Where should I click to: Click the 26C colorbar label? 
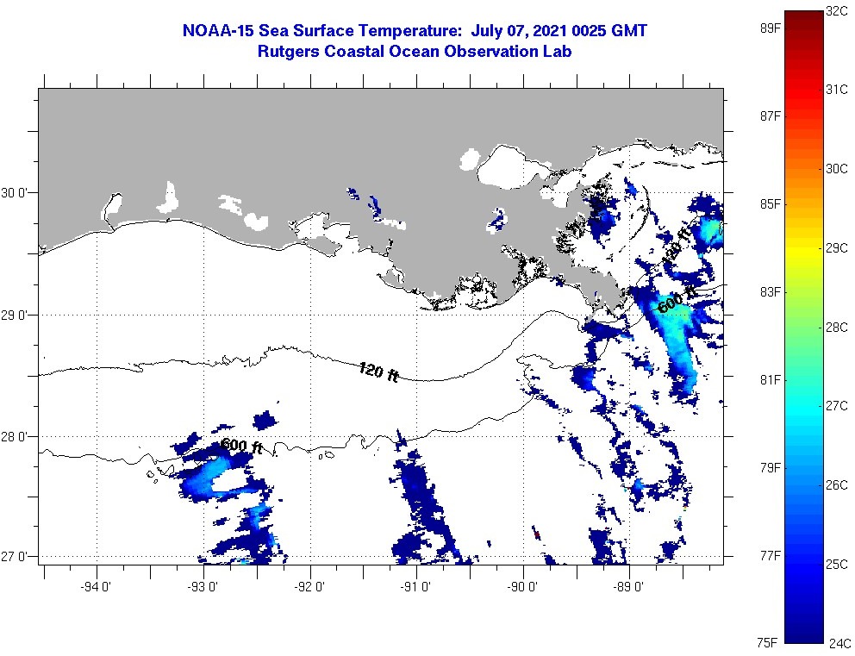point(836,485)
